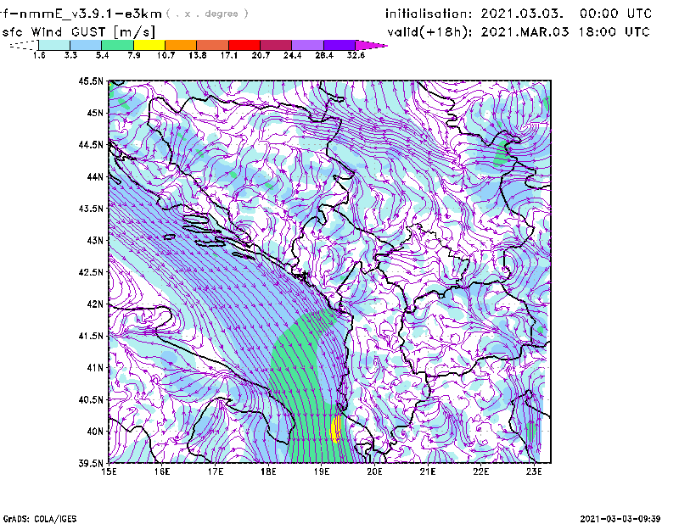Click the 44.5N latitude label
The image size is (679, 524).
click(x=91, y=144)
